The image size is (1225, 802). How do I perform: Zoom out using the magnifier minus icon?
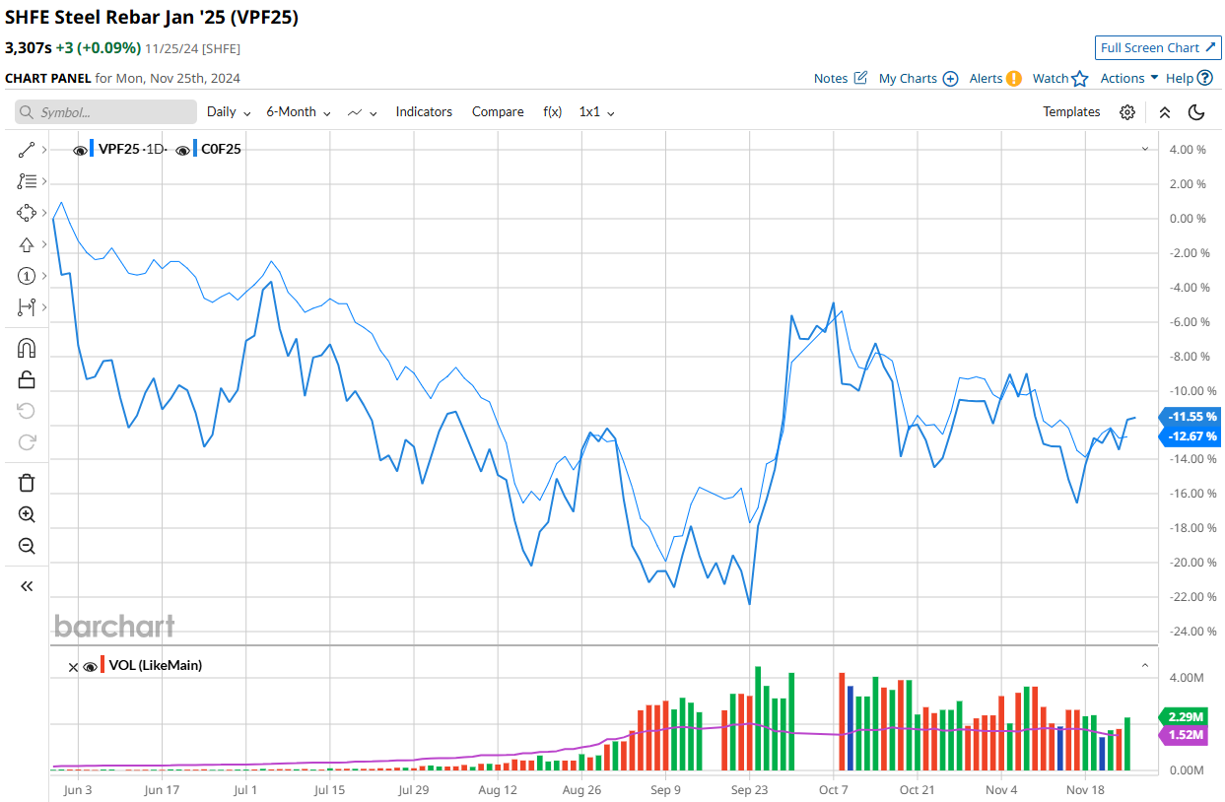(x=27, y=546)
